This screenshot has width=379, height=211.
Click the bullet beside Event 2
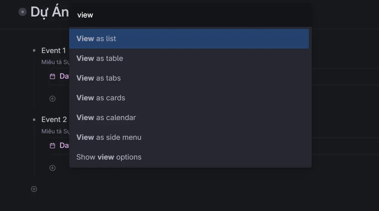[34, 119]
